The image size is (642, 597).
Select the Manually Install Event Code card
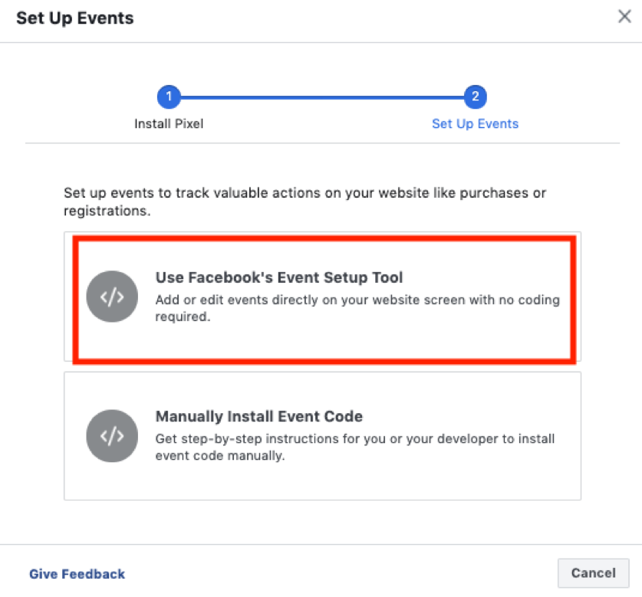click(322, 436)
